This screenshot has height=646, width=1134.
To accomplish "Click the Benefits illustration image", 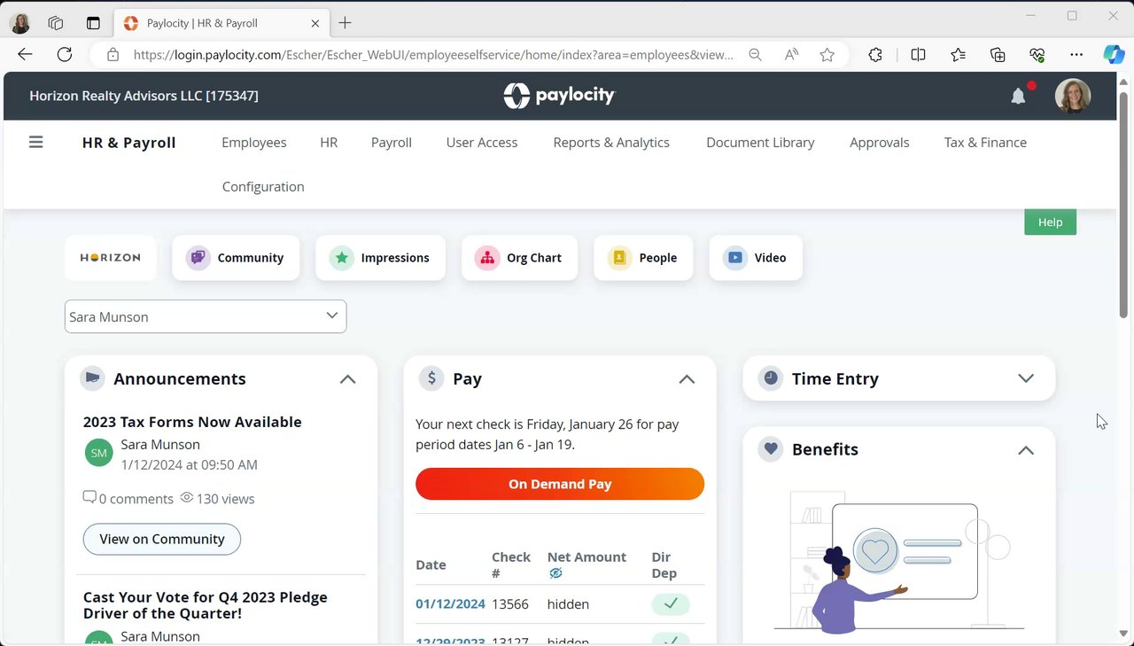I will pyautogui.click(x=899, y=562).
